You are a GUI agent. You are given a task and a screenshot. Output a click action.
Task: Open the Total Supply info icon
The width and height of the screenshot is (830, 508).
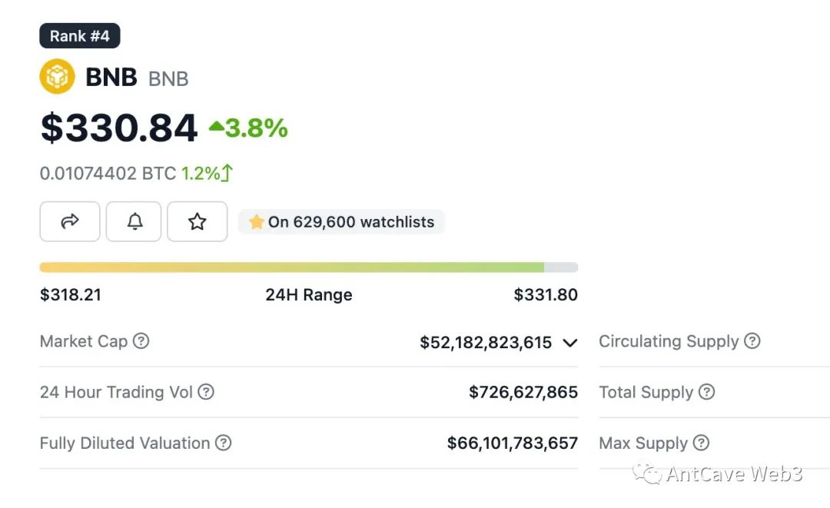(706, 392)
